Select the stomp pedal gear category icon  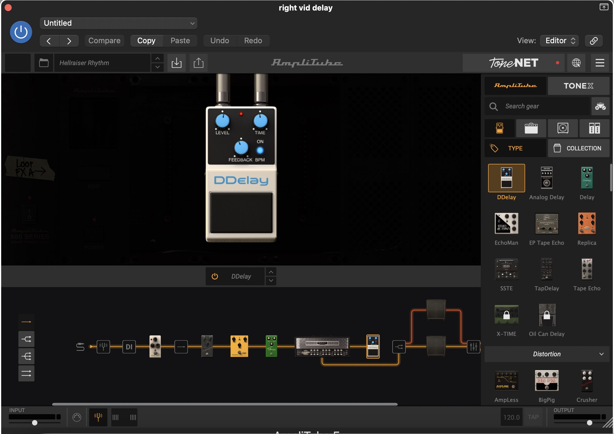pyautogui.click(x=499, y=128)
